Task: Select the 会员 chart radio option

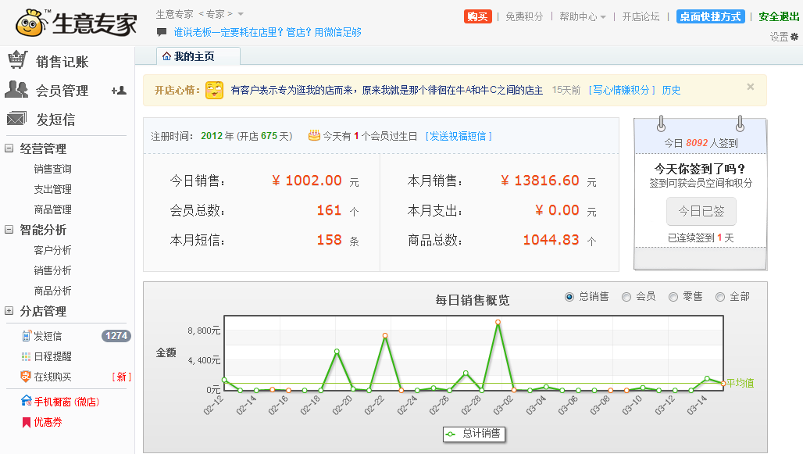Action: tap(626, 297)
